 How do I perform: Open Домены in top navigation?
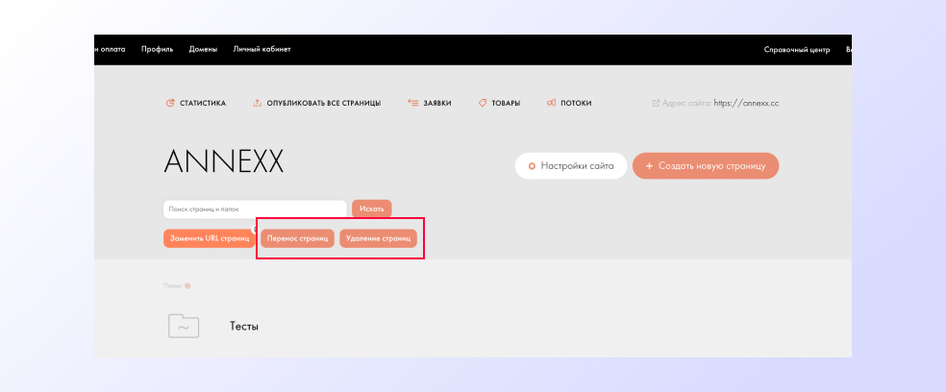coord(203,49)
